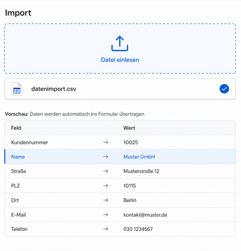241x251 pixels.
Task: Click the blue arrow in the Name row
Action: [x=106, y=157]
